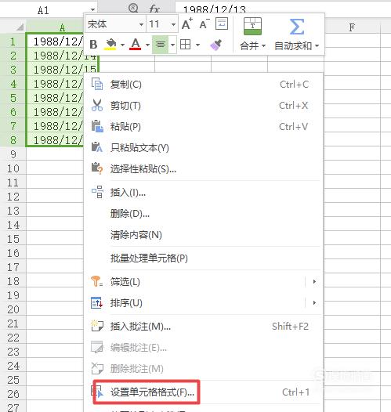Click the scissors Cut icon

click(96, 105)
